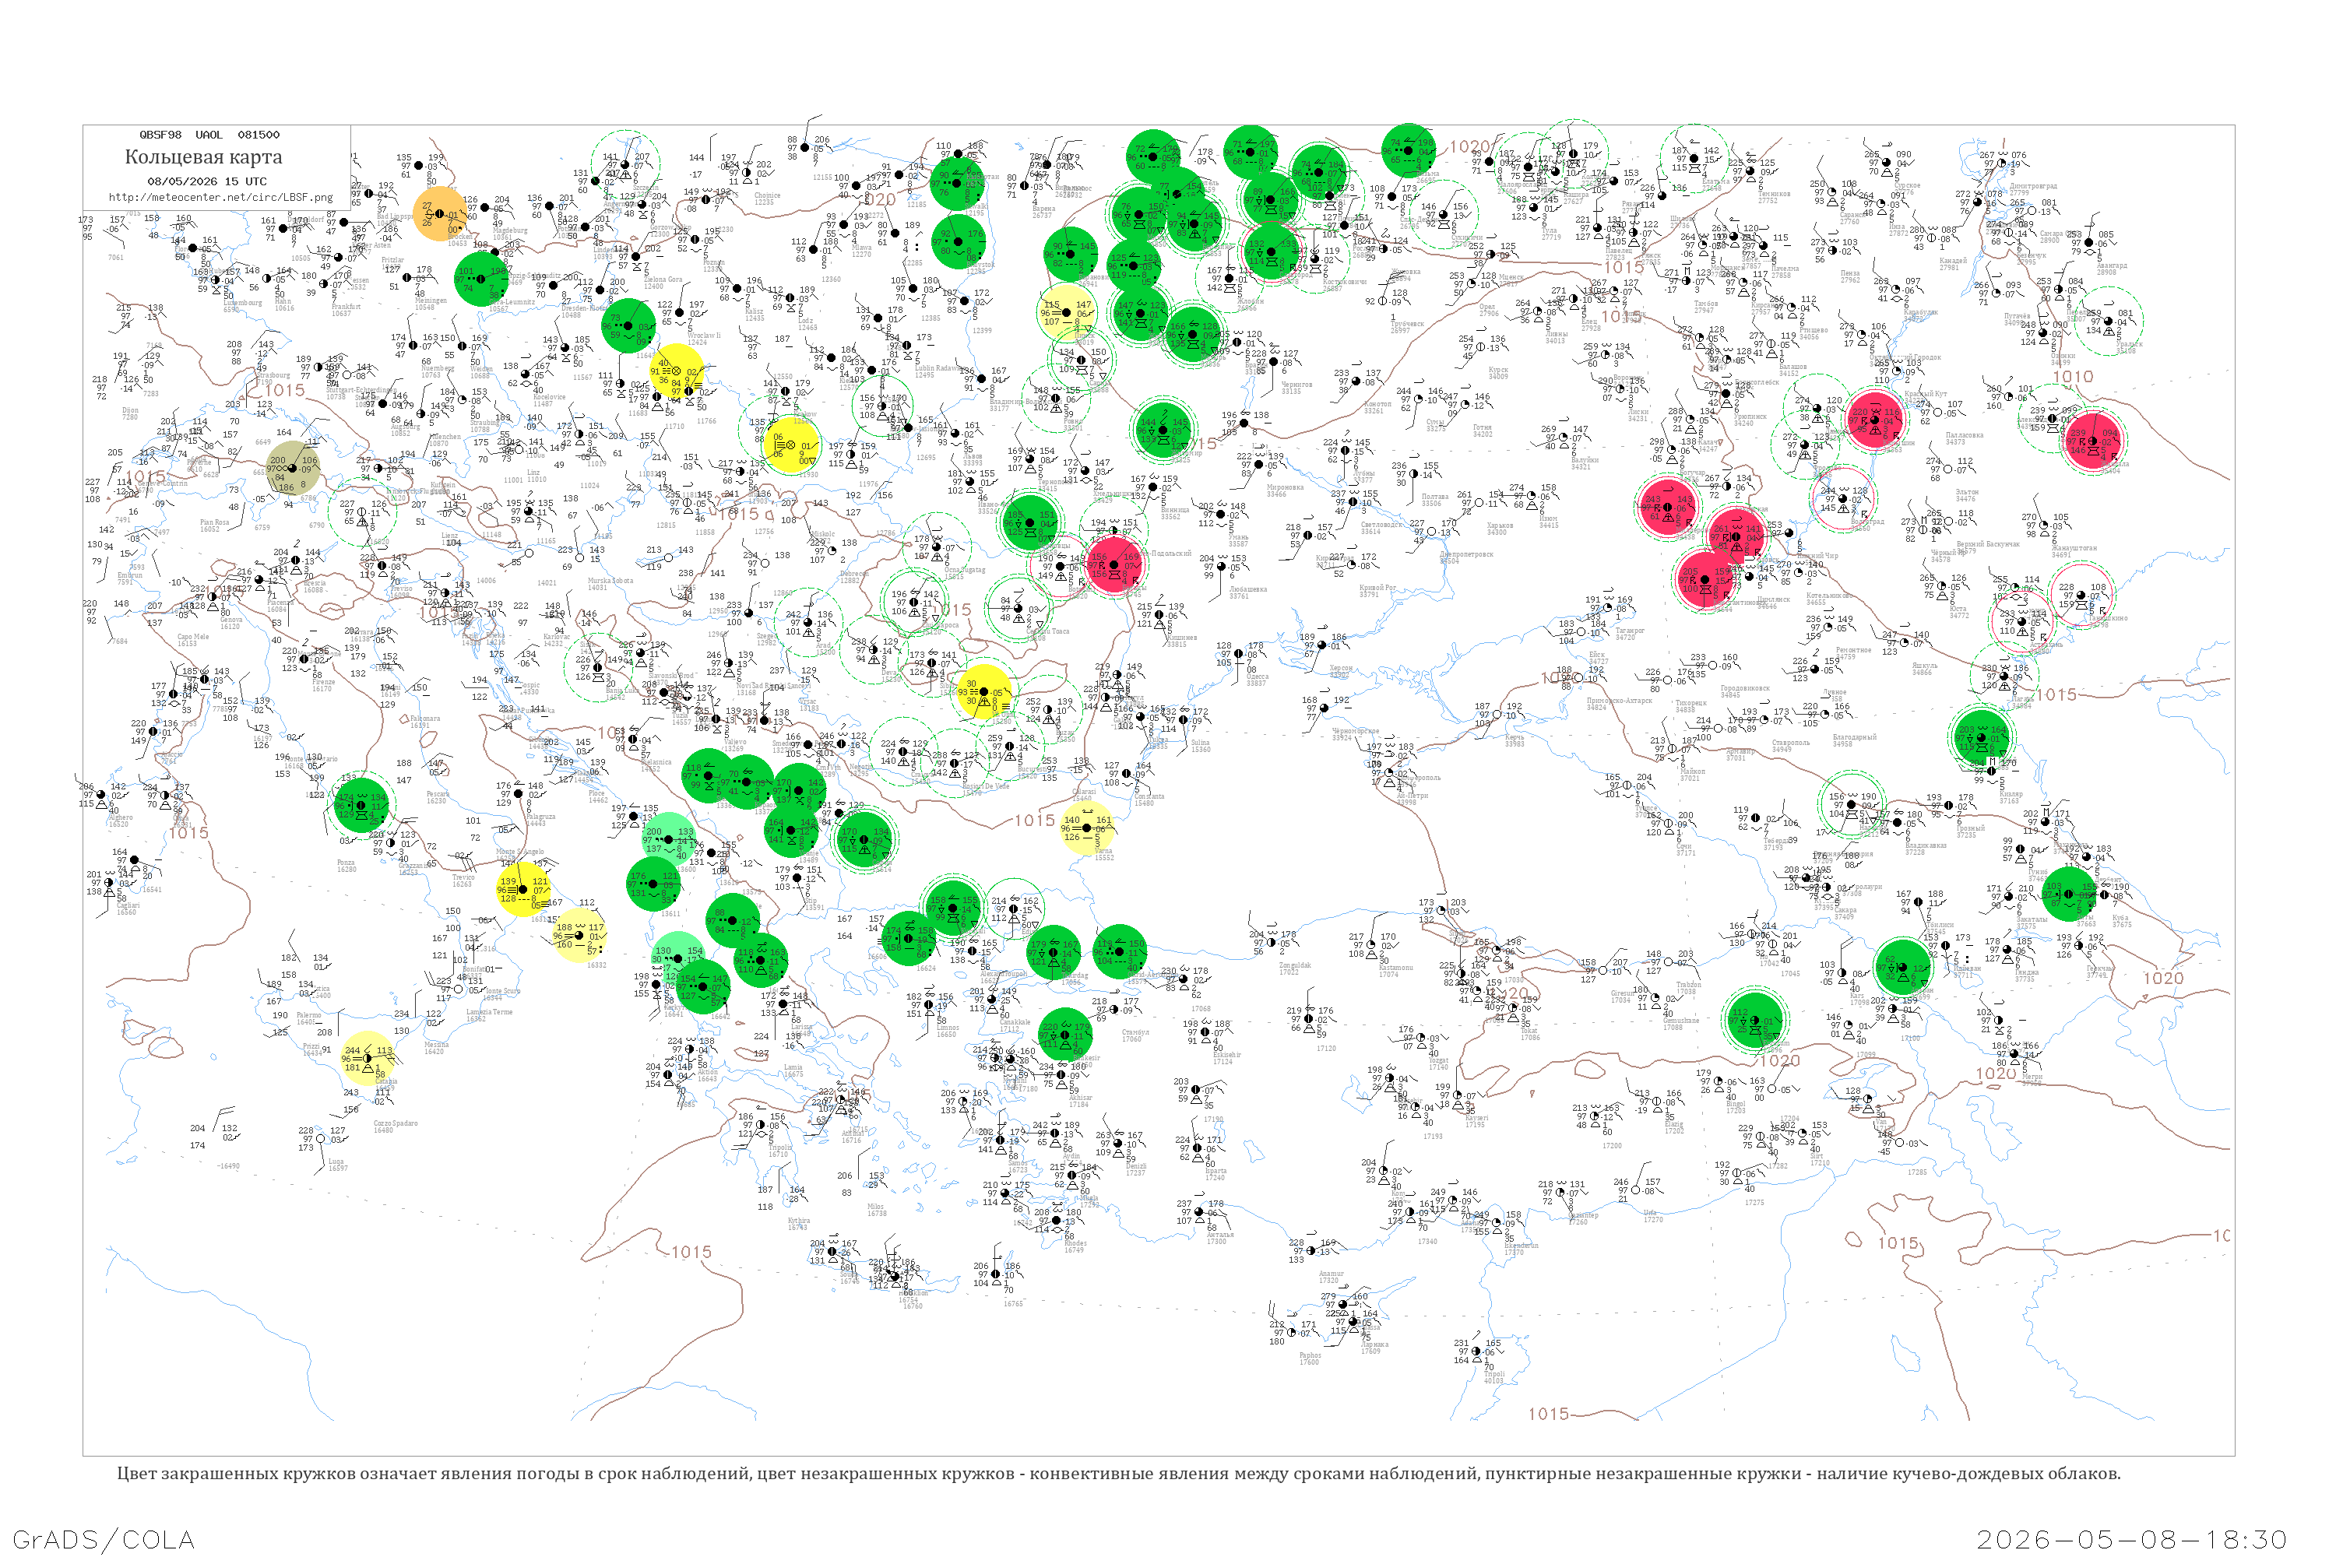Click the "GrADS/COLA" credit label
Image resolution: width=2336 pixels, height=1557 pixels.
tap(104, 1539)
